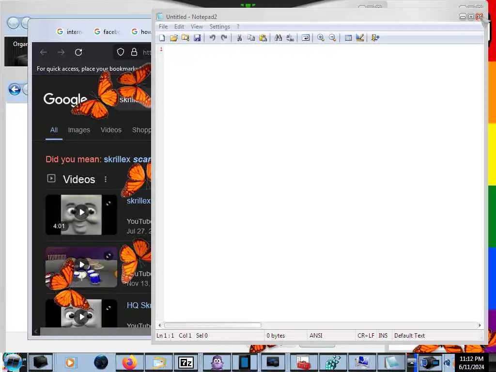
Task: Open the File menu in Notepad2
Action: click(163, 27)
